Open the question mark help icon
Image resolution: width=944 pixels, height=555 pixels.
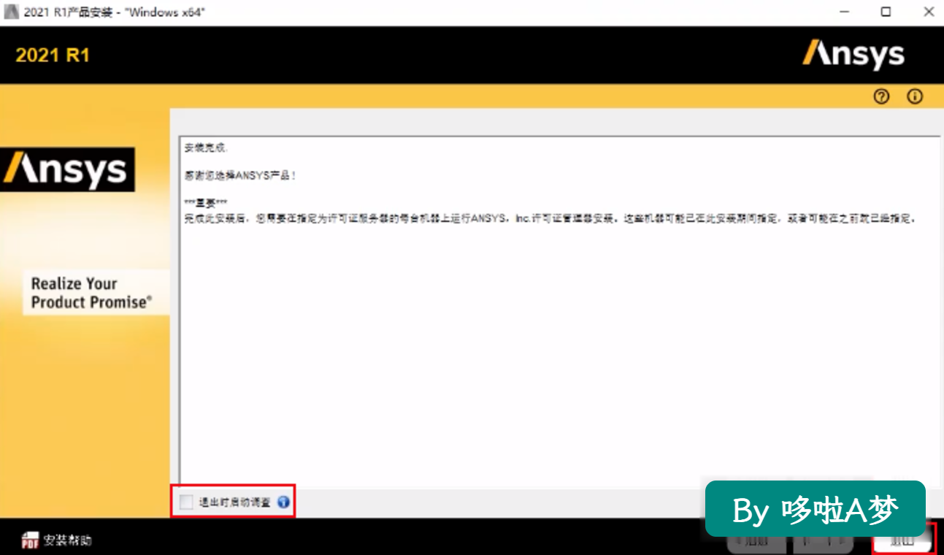[881, 96]
